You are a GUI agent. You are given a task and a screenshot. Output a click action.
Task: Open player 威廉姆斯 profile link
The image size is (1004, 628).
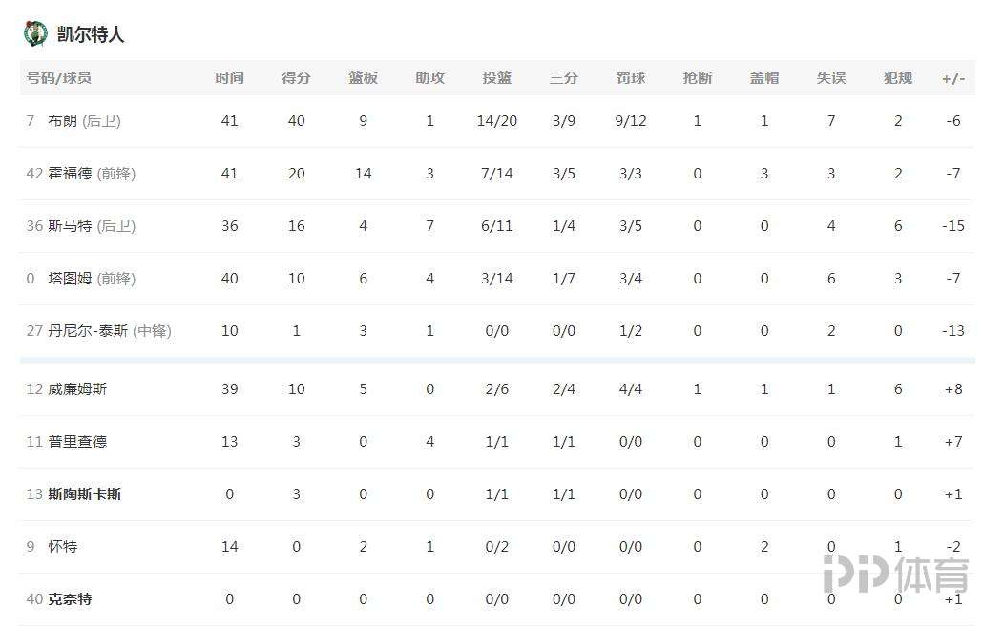(x=77, y=389)
